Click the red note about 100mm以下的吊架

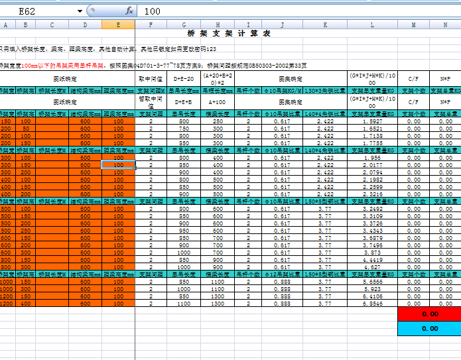coord(62,66)
